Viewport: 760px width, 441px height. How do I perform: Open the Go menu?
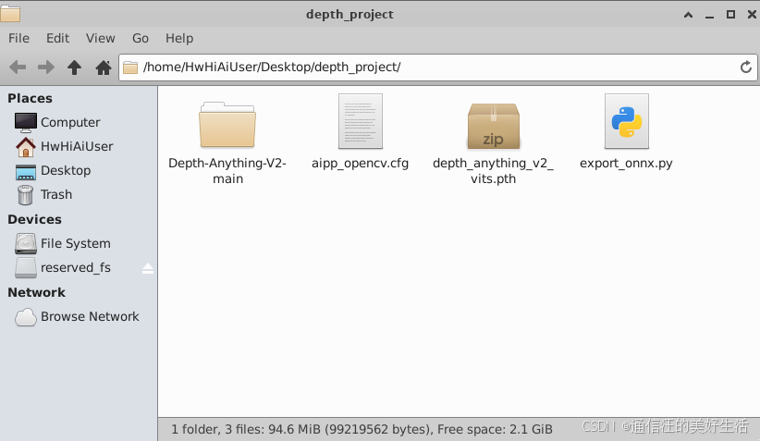click(141, 38)
